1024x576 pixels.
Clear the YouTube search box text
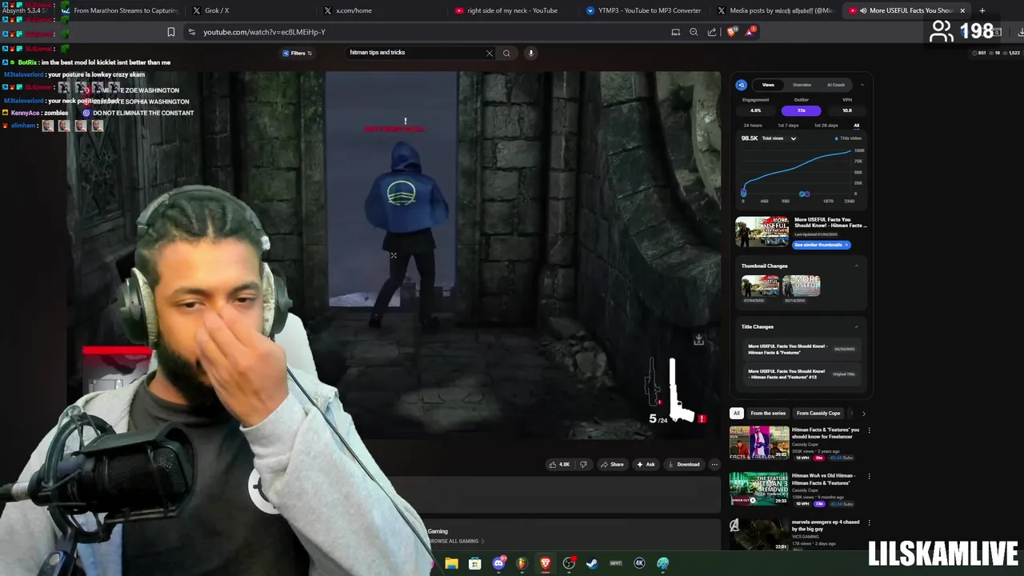coord(490,54)
